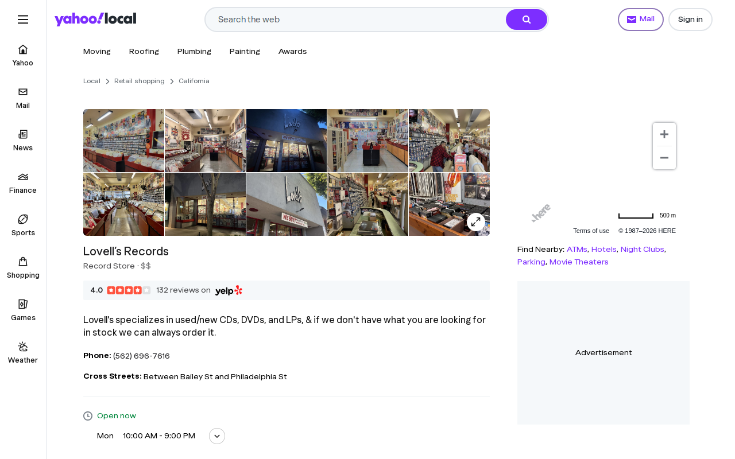Click the purple search magnifier button

(x=527, y=20)
